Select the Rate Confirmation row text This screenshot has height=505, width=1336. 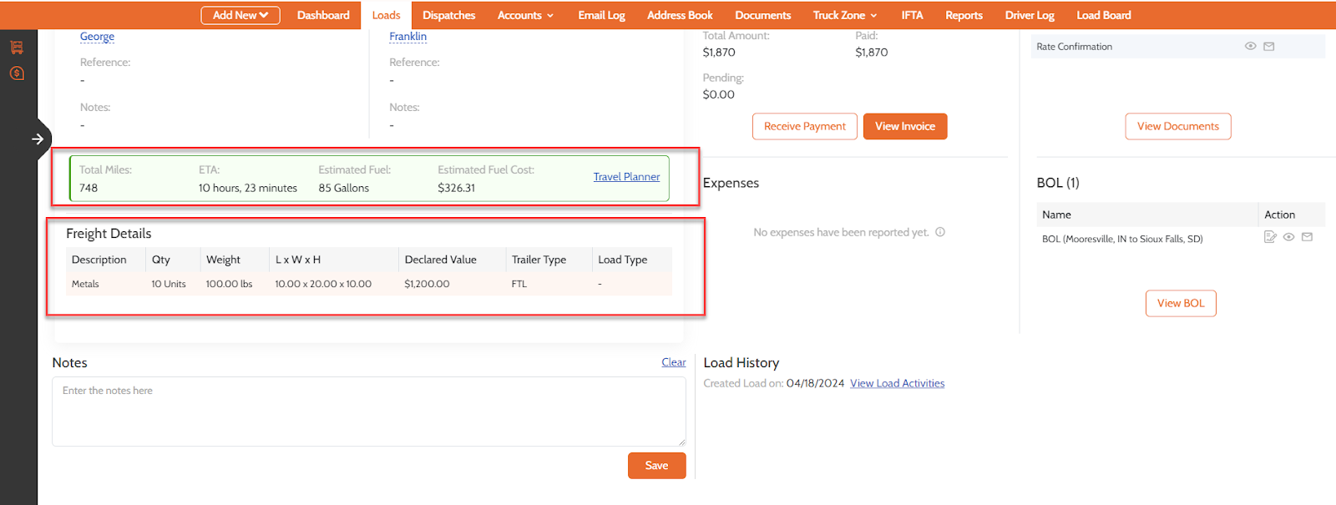coord(1074,47)
